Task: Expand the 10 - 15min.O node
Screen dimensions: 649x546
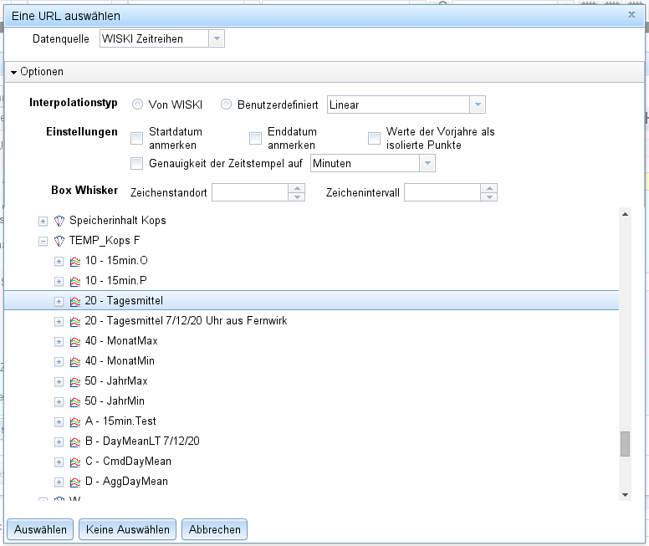Action: [x=59, y=261]
